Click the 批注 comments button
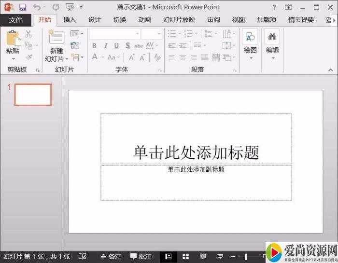 141,257
